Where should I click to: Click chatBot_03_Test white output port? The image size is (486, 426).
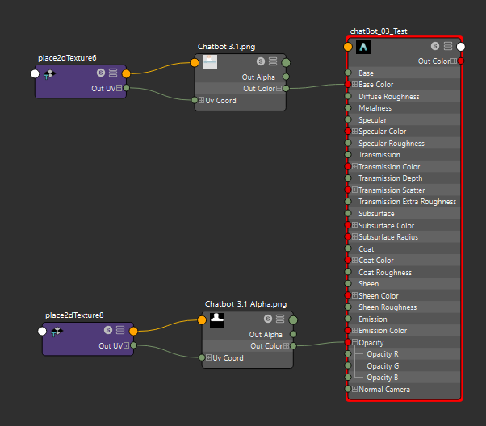(461, 47)
